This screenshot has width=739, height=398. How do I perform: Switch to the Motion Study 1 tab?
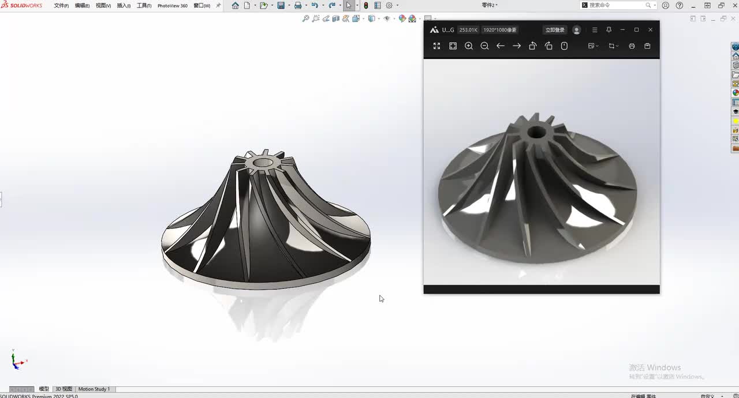(x=94, y=389)
